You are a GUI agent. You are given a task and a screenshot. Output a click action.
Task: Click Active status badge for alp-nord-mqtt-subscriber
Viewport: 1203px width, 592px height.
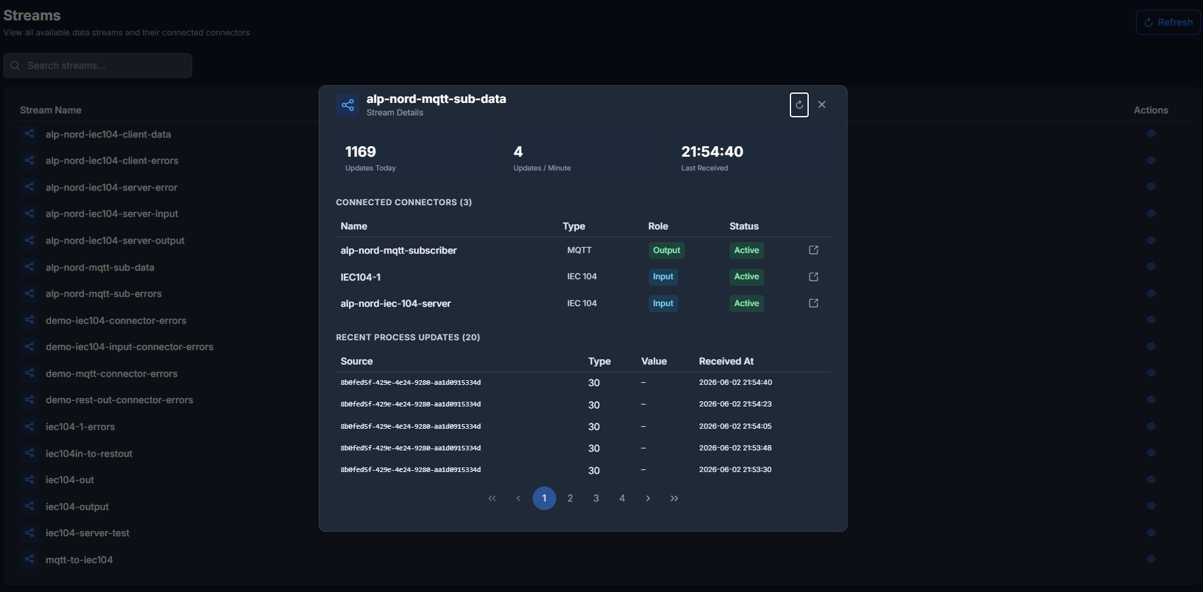point(746,250)
